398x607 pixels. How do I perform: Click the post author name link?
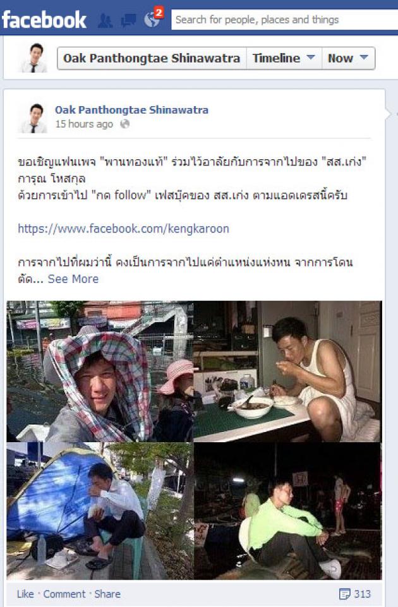pos(131,110)
